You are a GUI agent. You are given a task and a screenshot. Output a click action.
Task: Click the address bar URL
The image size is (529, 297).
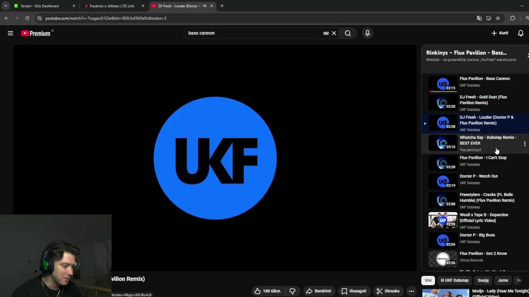[x=105, y=18]
